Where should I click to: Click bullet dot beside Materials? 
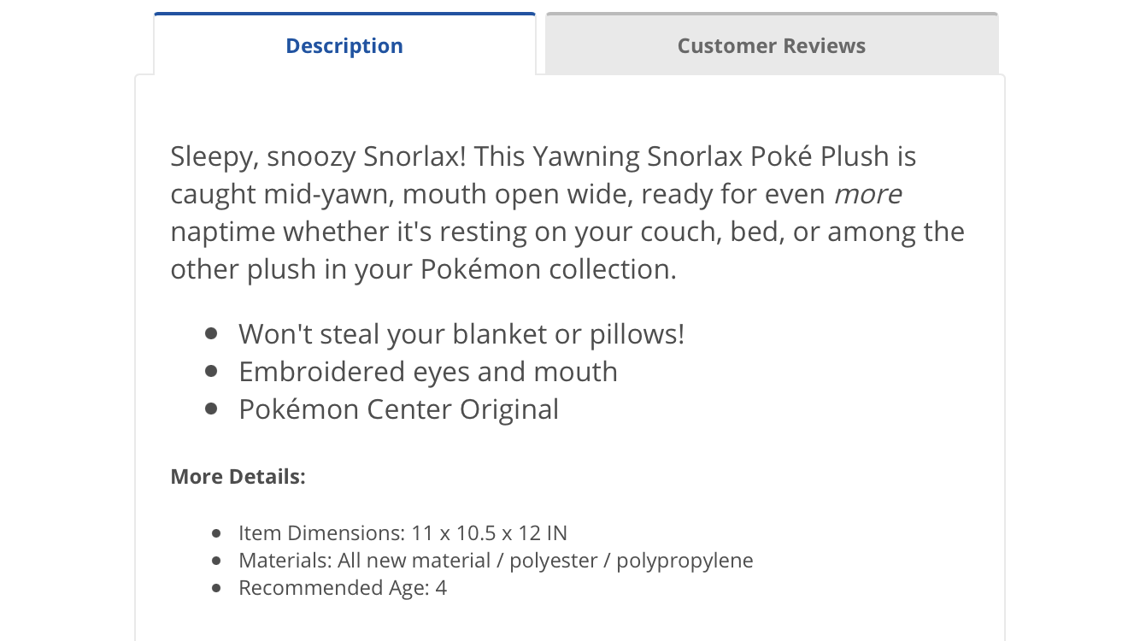click(217, 561)
